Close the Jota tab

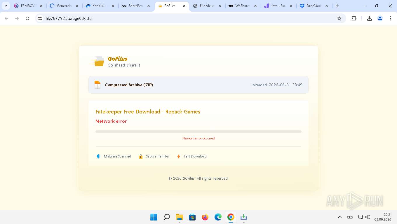point(291,6)
